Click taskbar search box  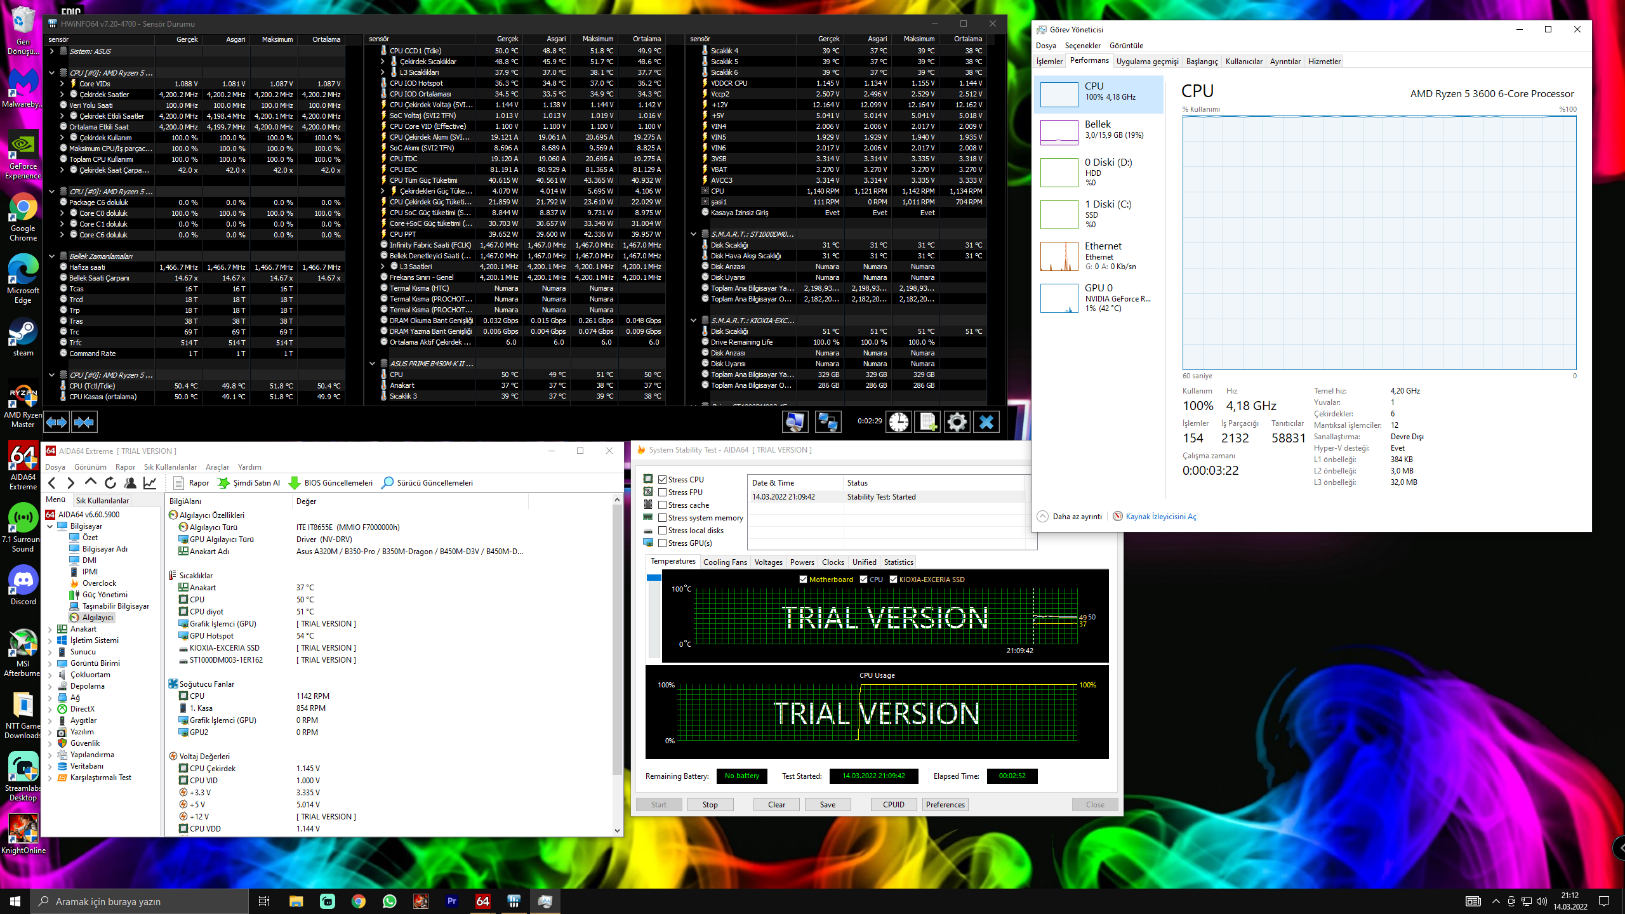tap(140, 901)
